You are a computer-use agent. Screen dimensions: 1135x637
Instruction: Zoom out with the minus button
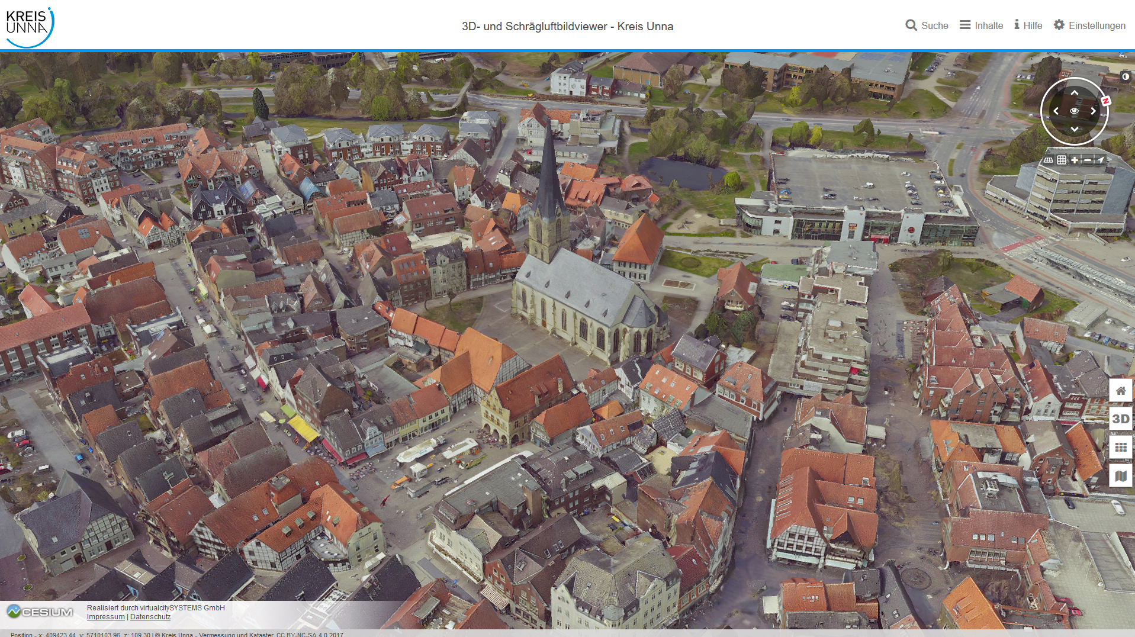[x=1088, y=160]
